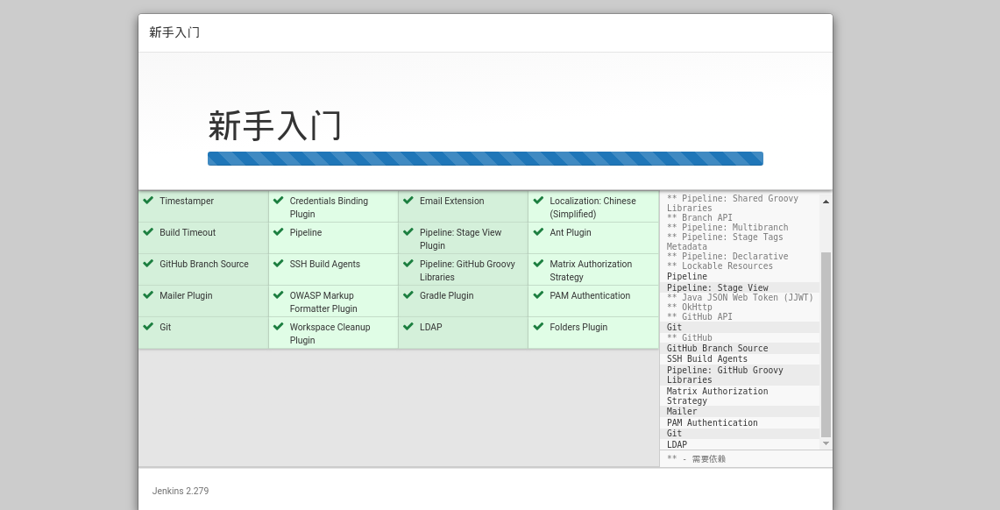
Task: Click the checkmark beside GitHub Branch Source in the plugin grid
Action: pos(148,263)
